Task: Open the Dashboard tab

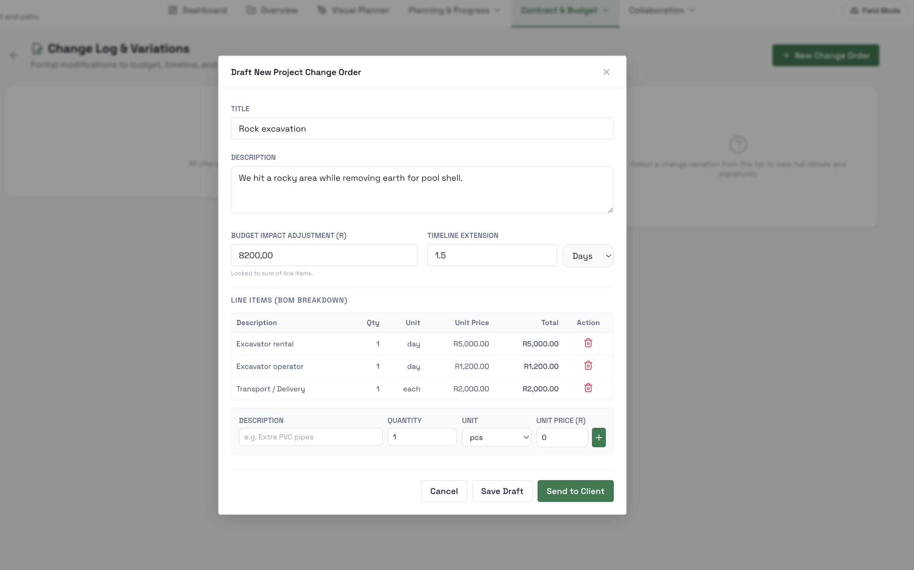Action: [198, 10]
